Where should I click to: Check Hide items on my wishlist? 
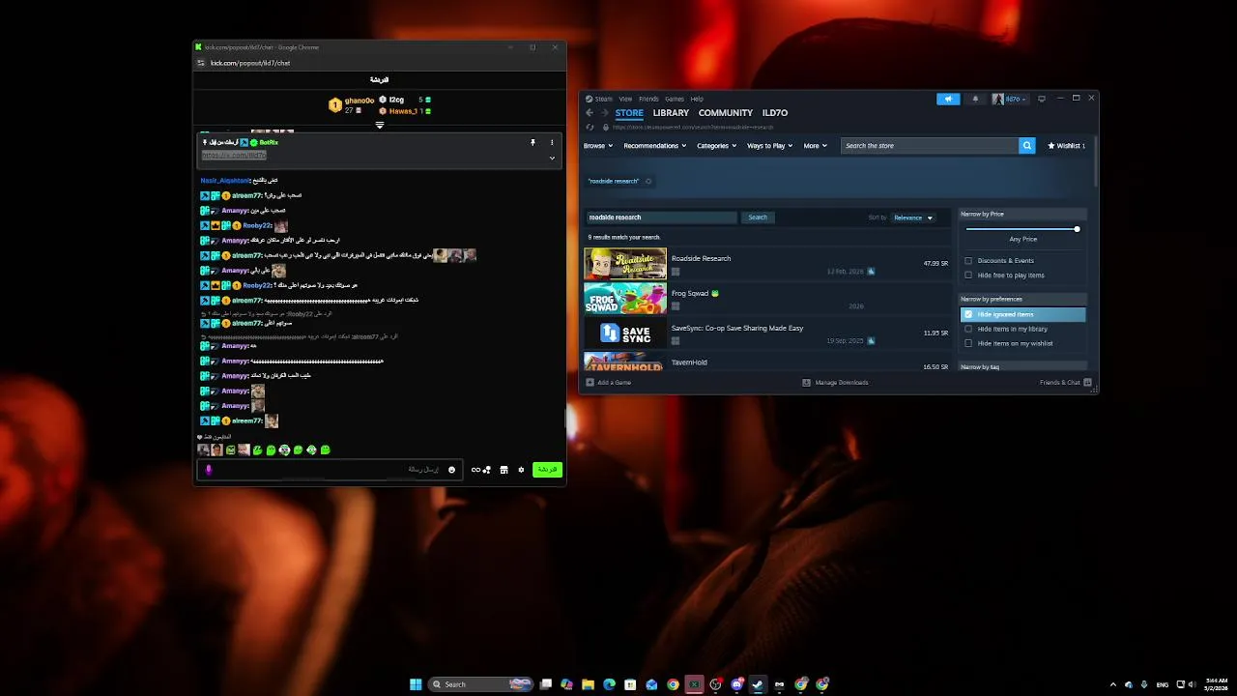[x=968, y=343]
